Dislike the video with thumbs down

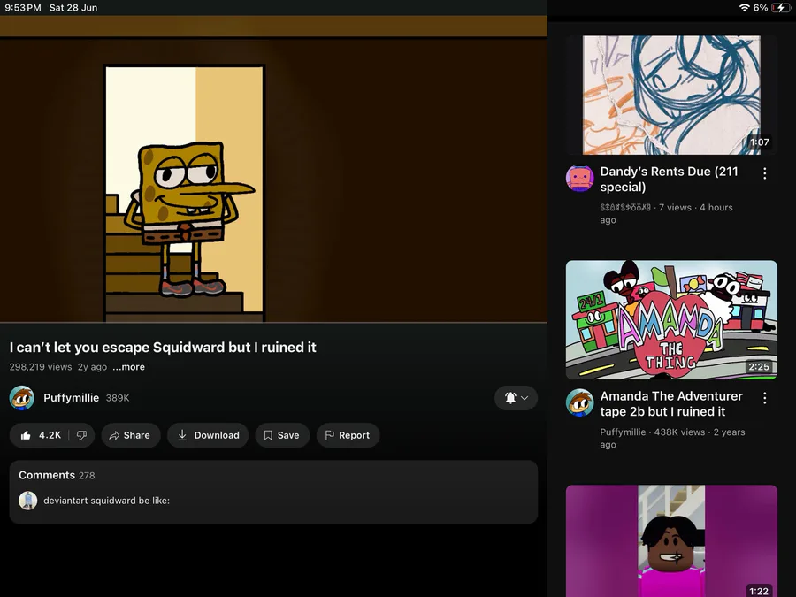tap(81, 435)
